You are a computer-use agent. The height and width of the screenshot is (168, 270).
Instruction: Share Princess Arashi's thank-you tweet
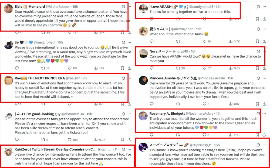[264, 104]
